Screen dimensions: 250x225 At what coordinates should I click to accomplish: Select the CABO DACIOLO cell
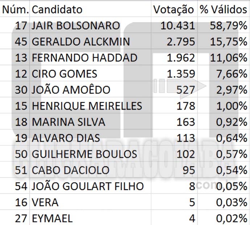pyautogui.click(x=90, y=170)
